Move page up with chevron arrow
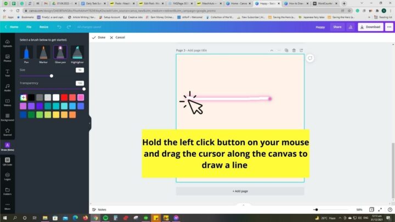This screenshot has width=395, height=222. click(272, 50)
